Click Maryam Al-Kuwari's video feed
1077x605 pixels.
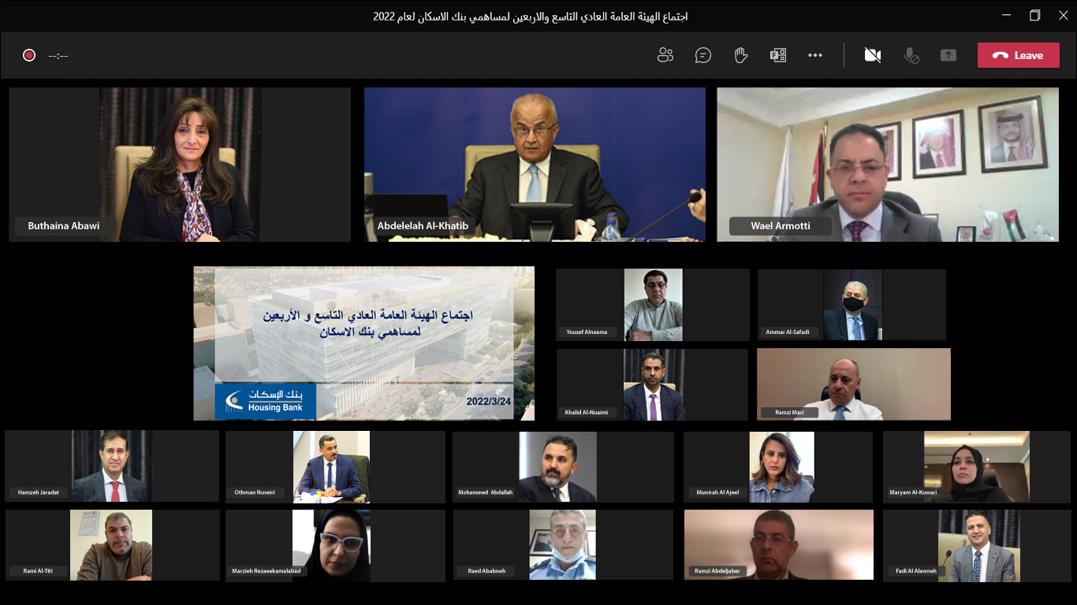[978, 466]
